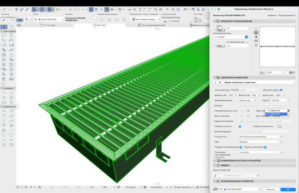Click the Undo icon in toolbar

[4, 9]
